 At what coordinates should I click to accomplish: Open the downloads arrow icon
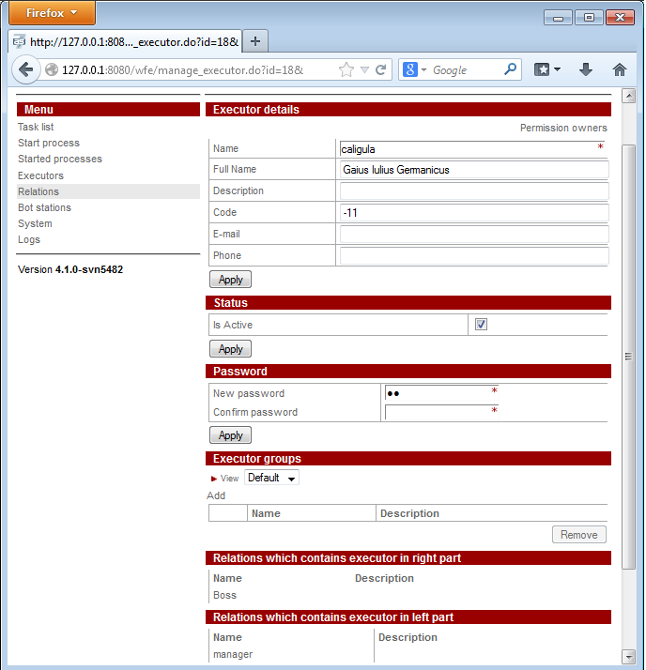pos(586,69)
